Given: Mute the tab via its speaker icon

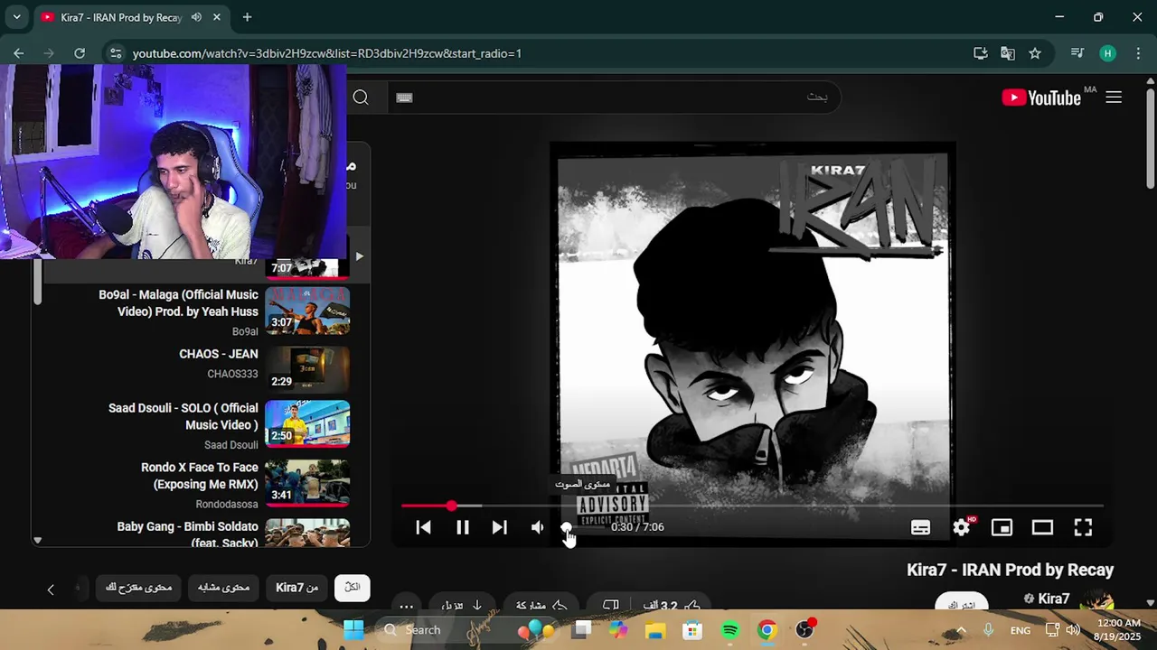Looking at the screenshot, I should tap(196, 17).
